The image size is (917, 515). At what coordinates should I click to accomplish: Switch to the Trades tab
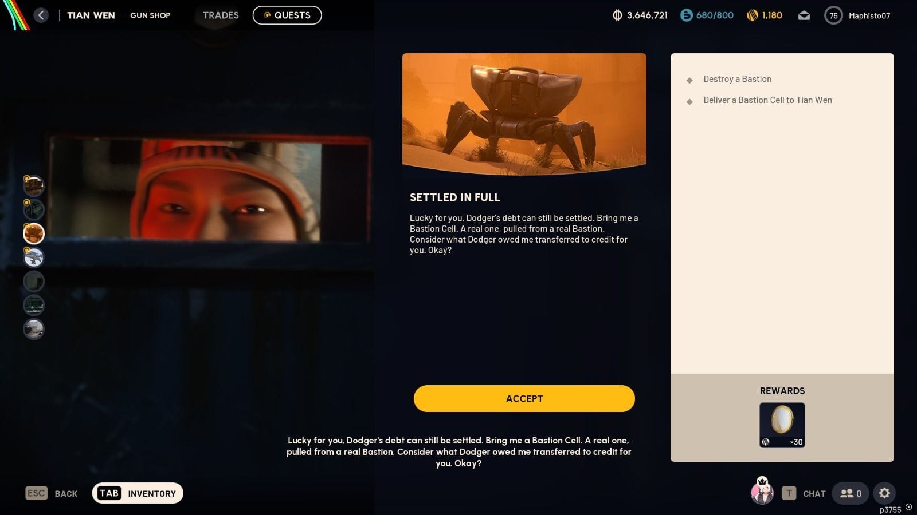(221, 15)
